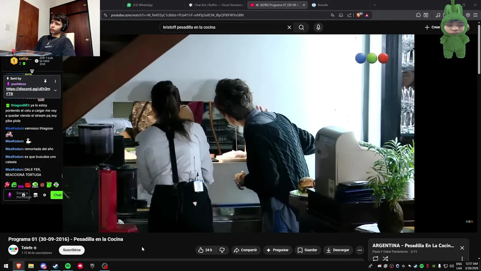
Task: Click the translate page icon
Action: coord(332,15)
